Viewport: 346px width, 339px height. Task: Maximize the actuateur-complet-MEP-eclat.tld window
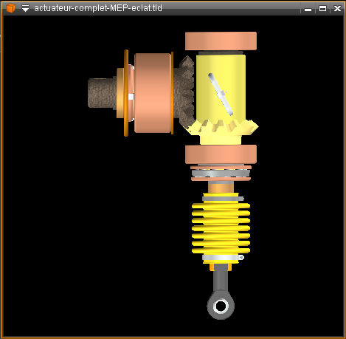[322, 9]
